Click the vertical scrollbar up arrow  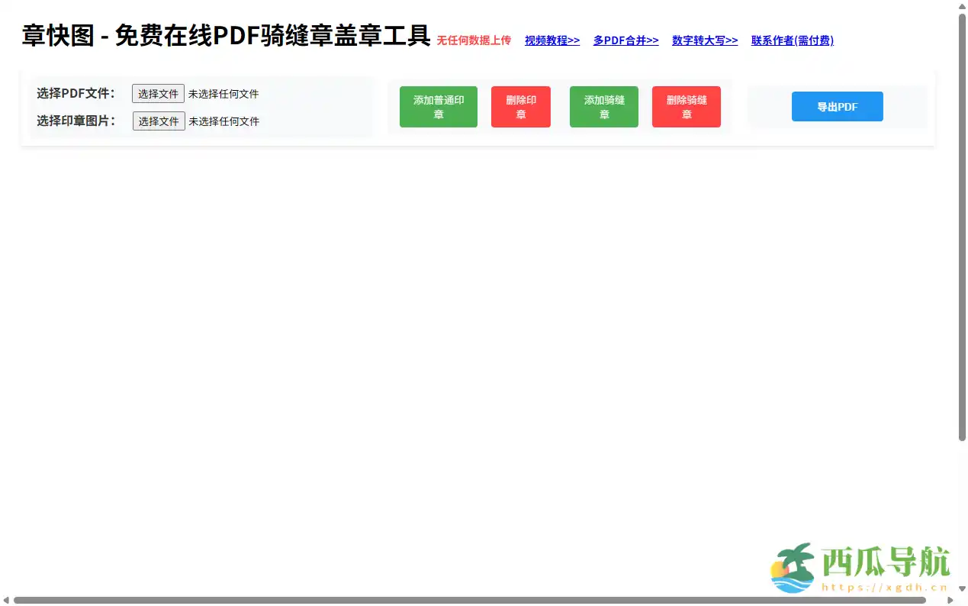coord(962,6)
